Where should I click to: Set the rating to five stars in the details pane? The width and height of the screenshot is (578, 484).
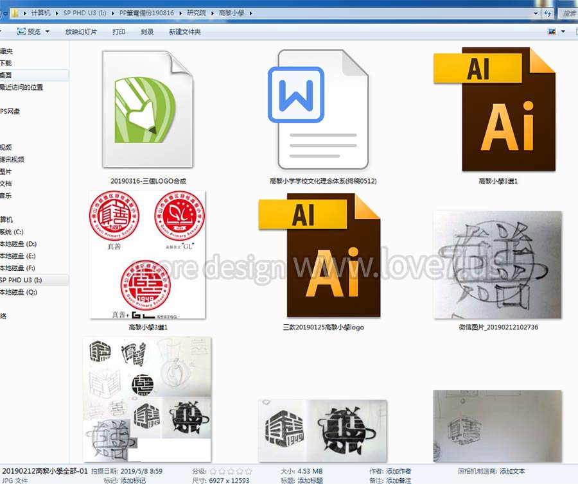tap(249, 471)
